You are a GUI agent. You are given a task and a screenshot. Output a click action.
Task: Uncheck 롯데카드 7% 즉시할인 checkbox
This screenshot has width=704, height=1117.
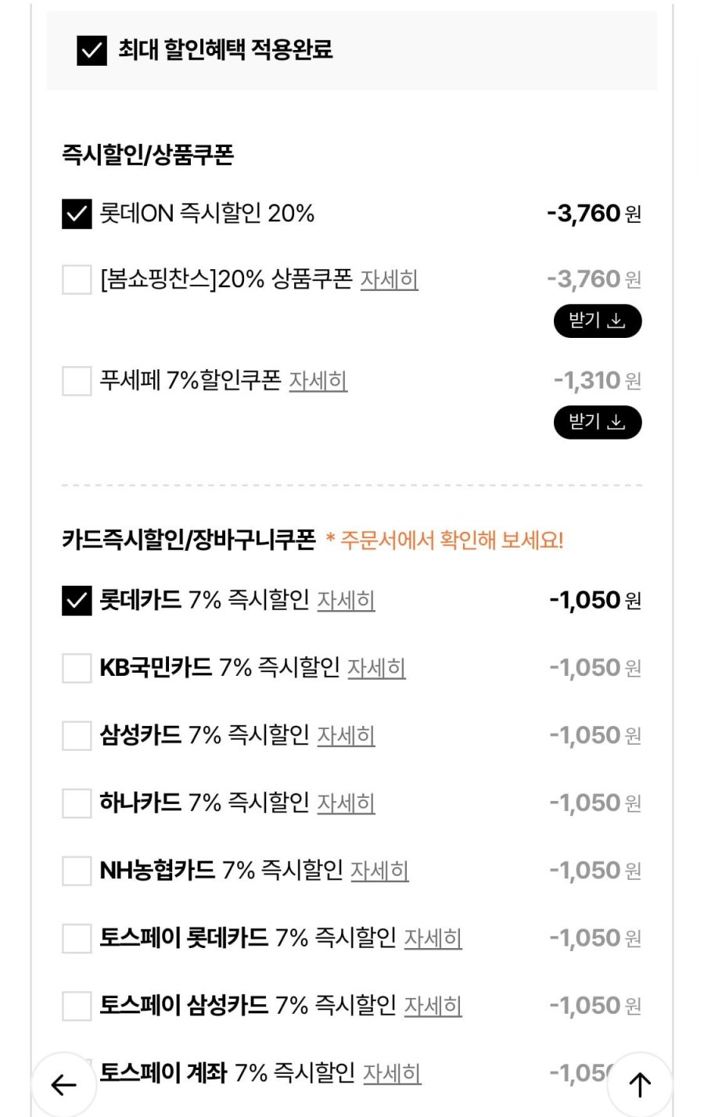(77, 601)
